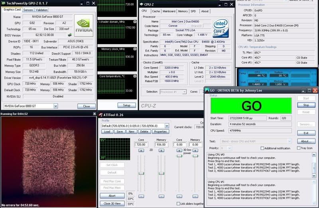
Task: Enable Tray Icon checkbox in ORTHOS
Action: click(x=299, y=148)
